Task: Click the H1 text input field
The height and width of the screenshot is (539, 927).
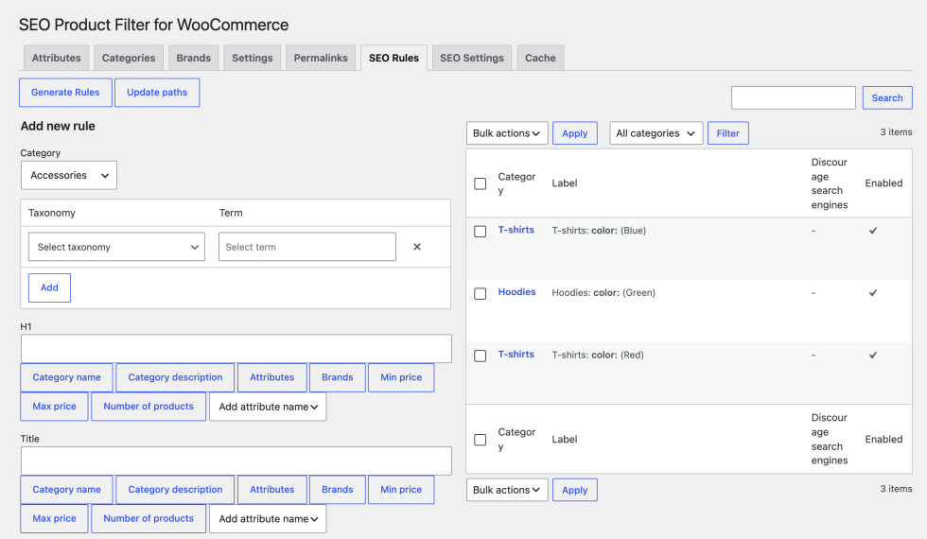Action: click(236, 349)
